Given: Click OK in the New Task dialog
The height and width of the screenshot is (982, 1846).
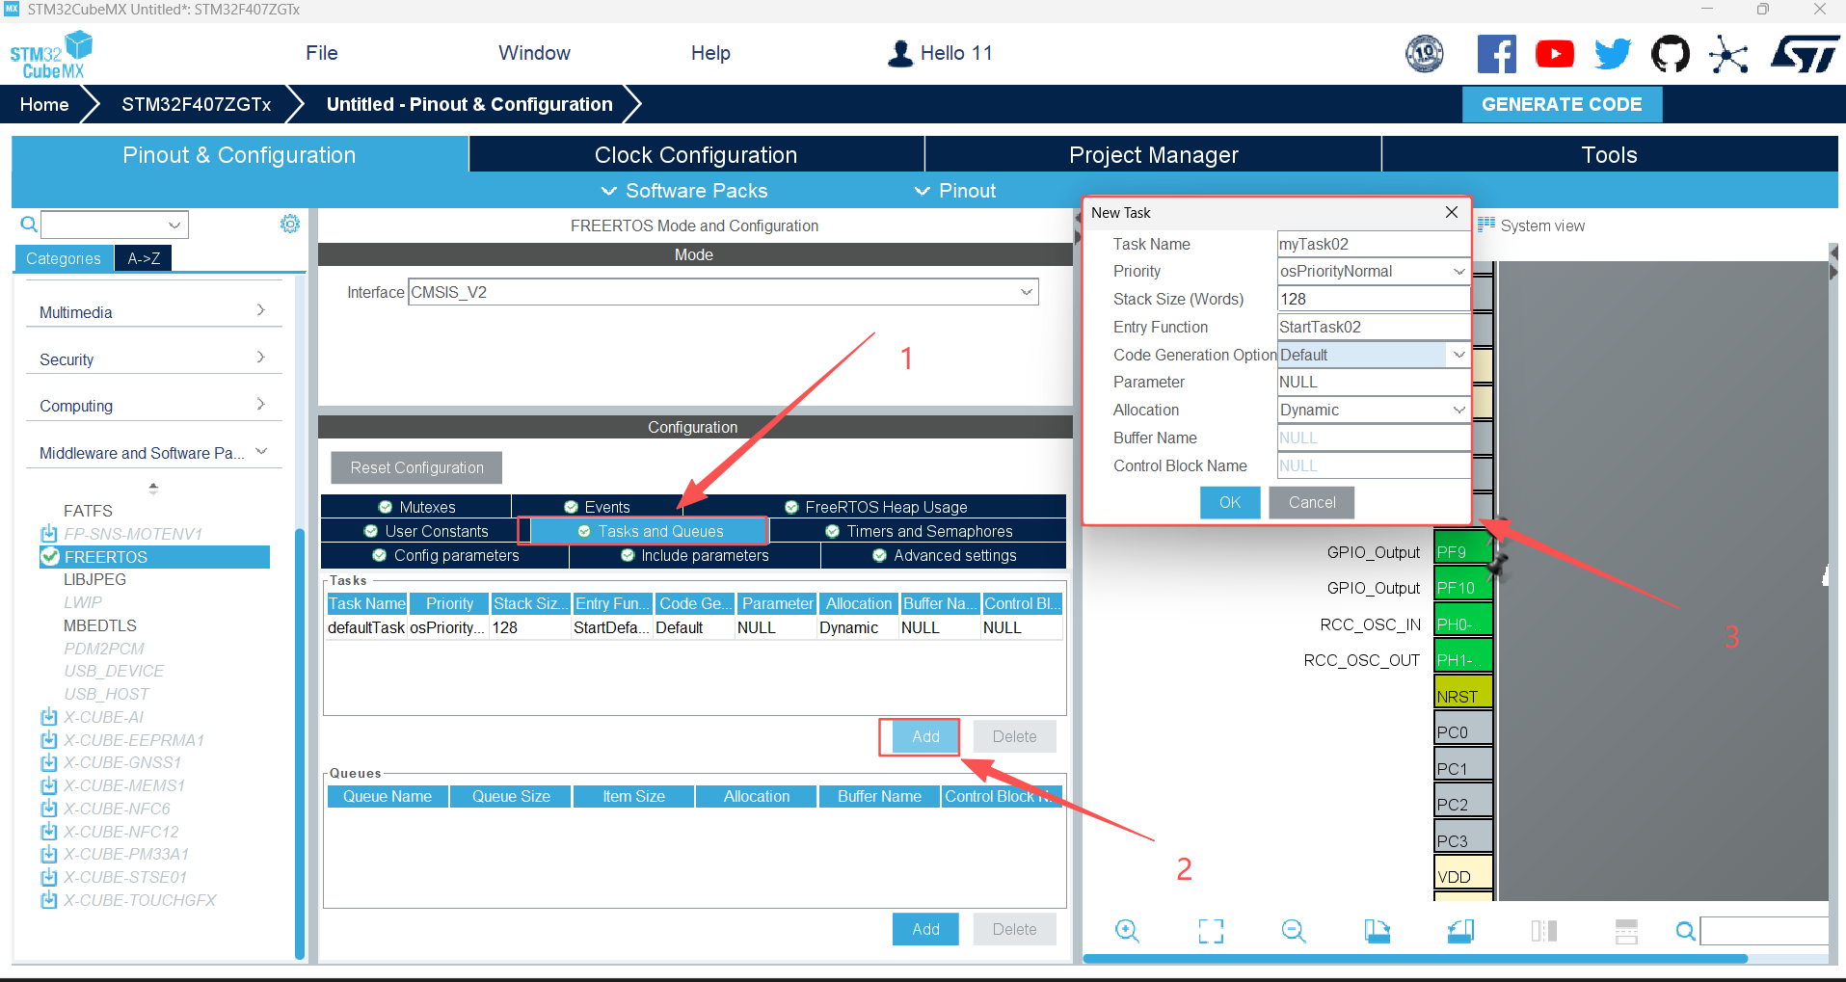Looking at the screenshot, I should 1230,502.
